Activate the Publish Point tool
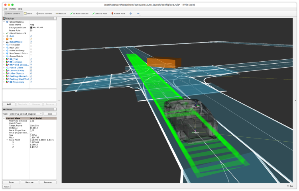The width and height of the screenshot is (299, 191). click(118, 13)
